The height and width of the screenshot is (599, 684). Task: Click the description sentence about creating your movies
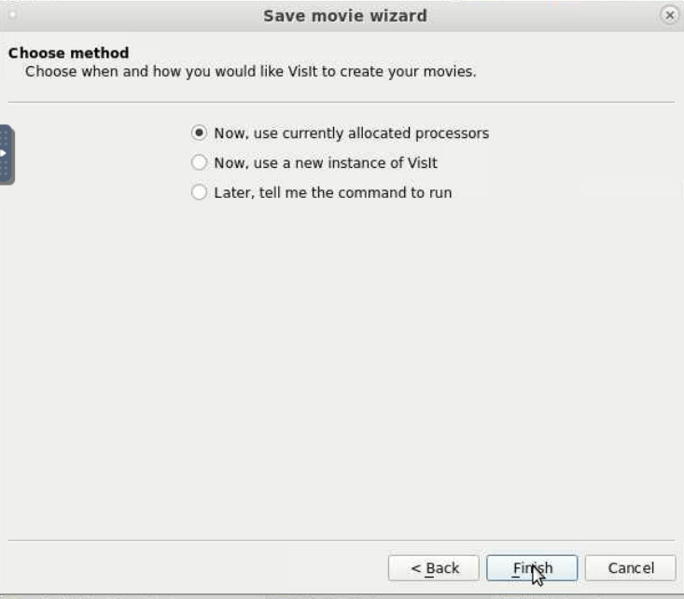250,72
